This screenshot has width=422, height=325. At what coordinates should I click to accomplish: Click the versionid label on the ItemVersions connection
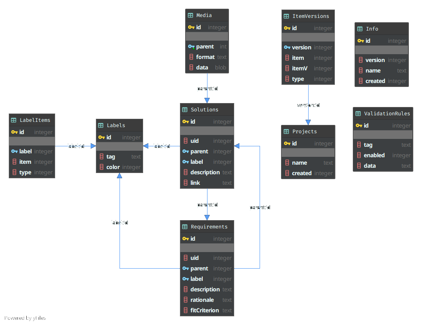(308, 105)
